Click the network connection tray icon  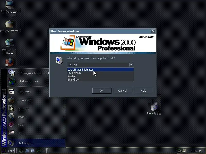click(x=179, y=151)
